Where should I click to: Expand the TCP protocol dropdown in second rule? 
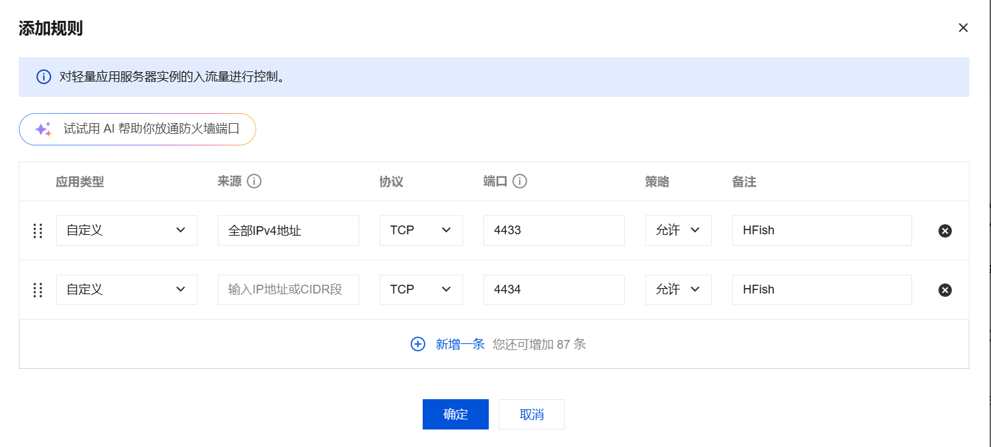(421, 289)
